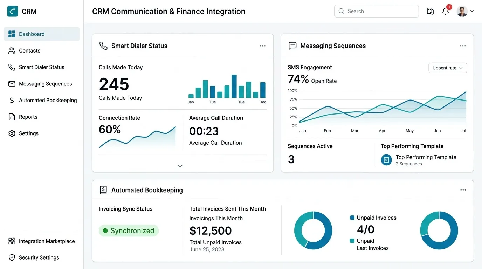Viewport: 482px width, 269px height.
Task: Open Automated Bookkeeping card three-dot menu
Action: [x=463, y=190]
